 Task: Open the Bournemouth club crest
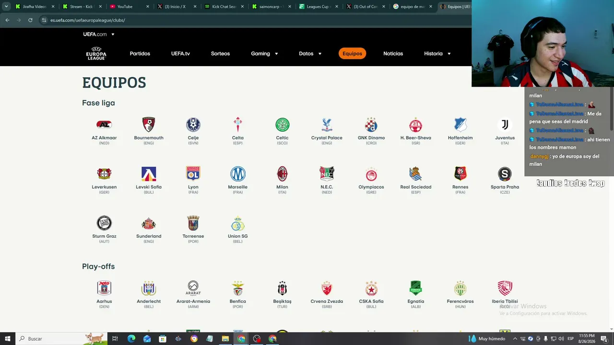[x=149, y=125]
